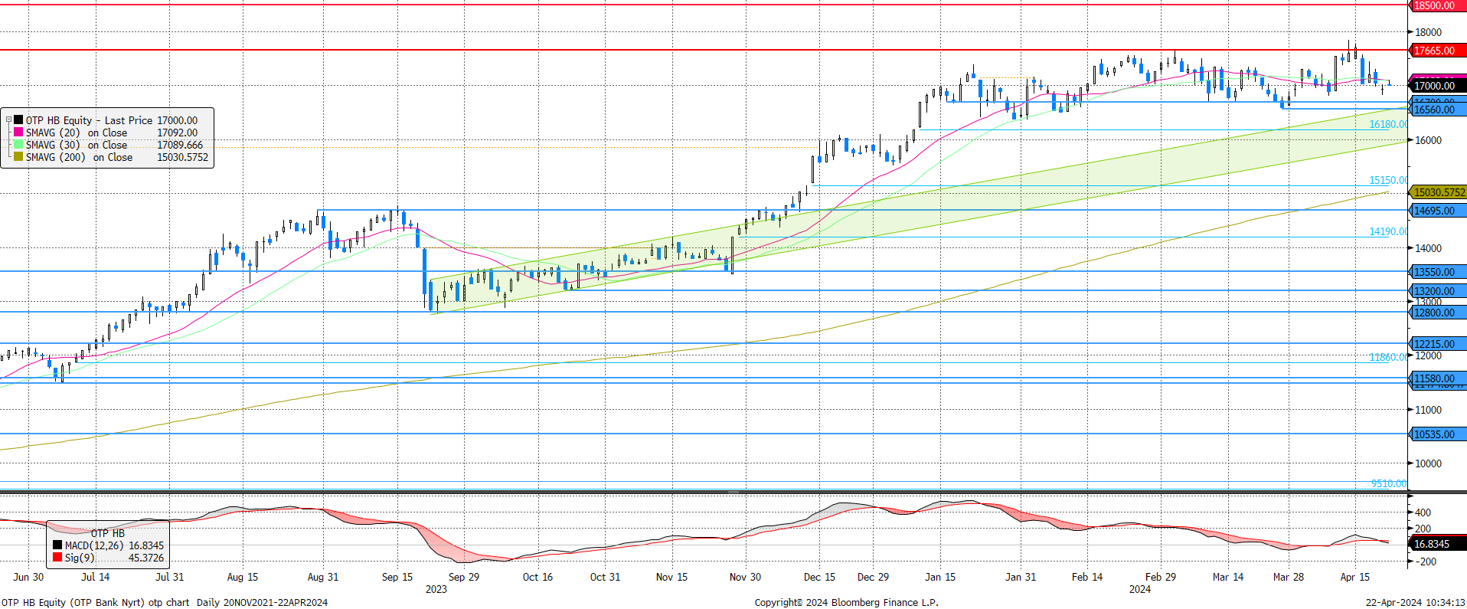Click the 'Jan 31' date axis label
Image resolution: width=1467 pixels, height=609 pixels.
coord(1021,577)
